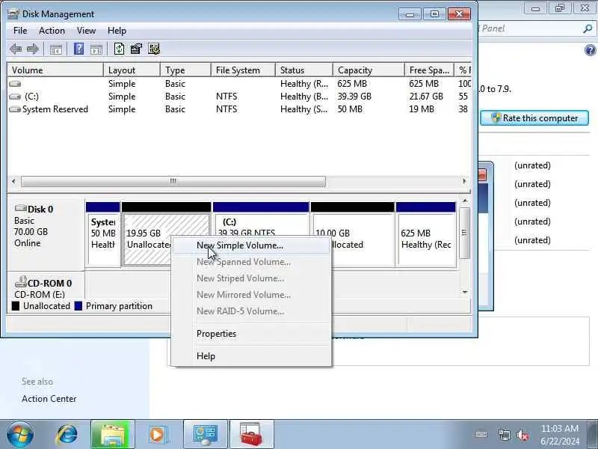Launch Internet Explorer from the taskbar

click(67, 434)
